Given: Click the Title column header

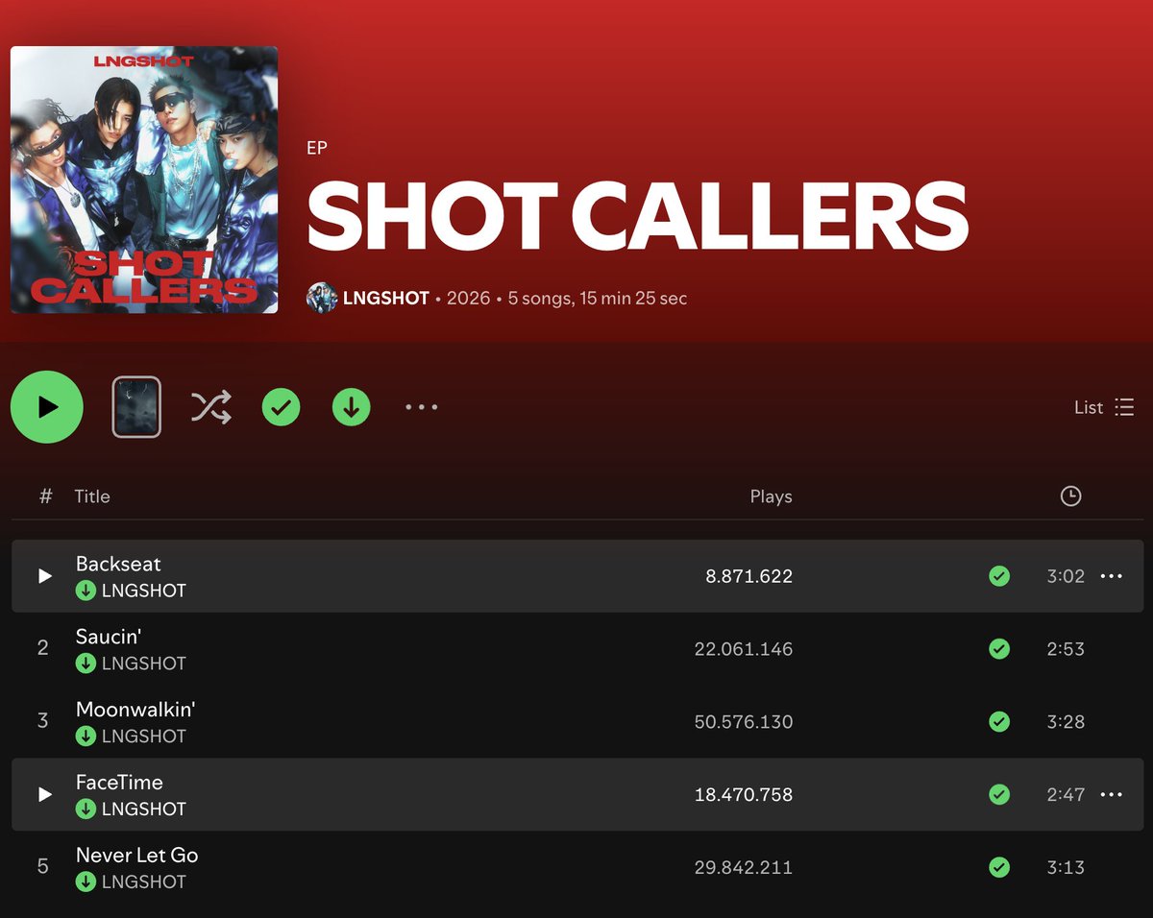Looking at the screenshot, I should click(x=92, y=496).
